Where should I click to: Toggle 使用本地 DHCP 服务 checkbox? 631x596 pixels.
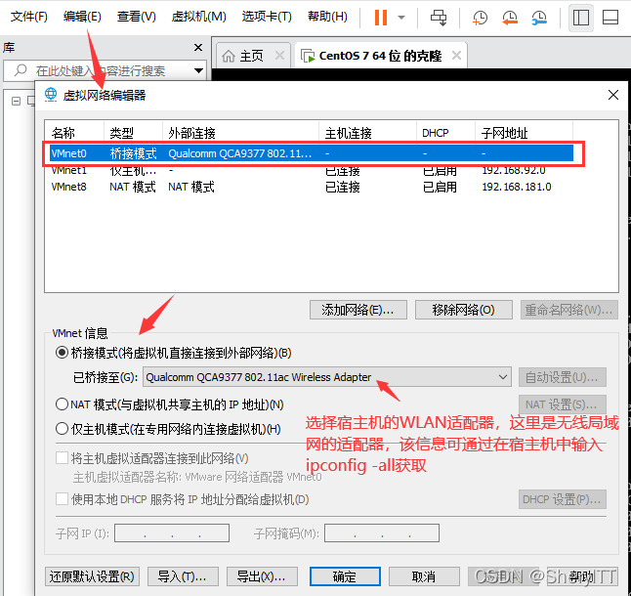tap(62, 499)
